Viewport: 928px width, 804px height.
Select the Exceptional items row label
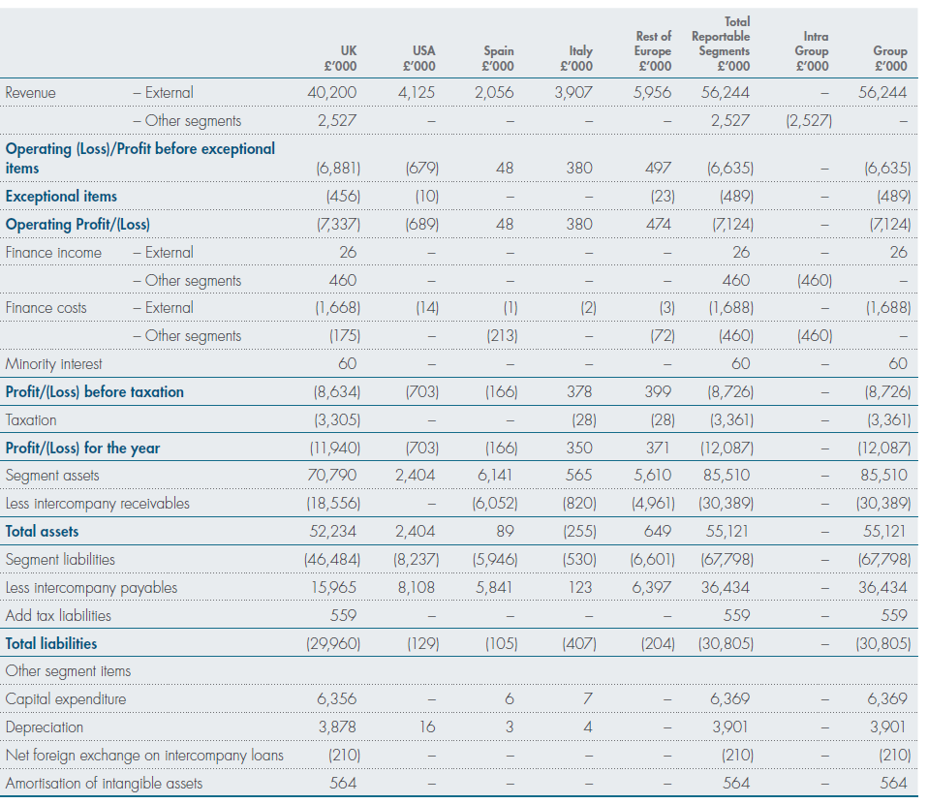[62, 197]
